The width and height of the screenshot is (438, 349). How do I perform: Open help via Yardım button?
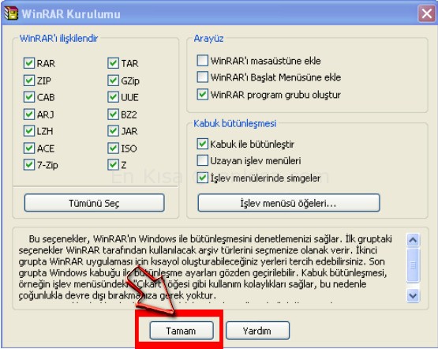point(257,331)
